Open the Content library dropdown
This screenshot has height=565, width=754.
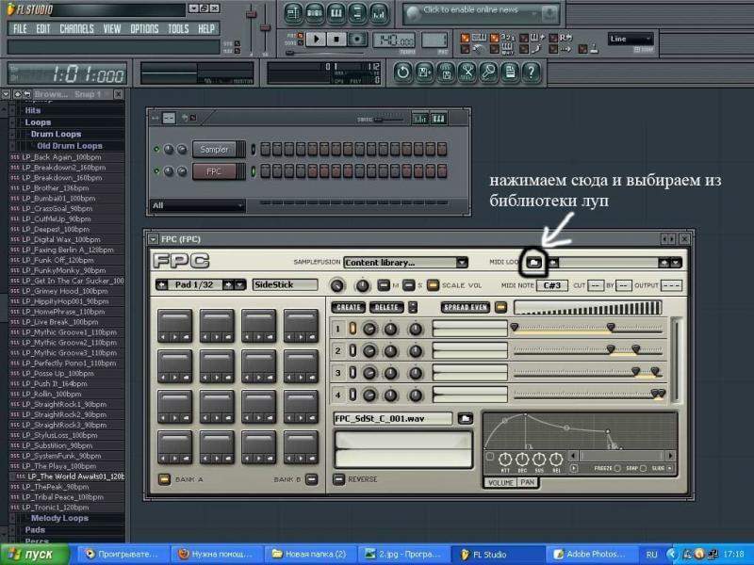405,263
